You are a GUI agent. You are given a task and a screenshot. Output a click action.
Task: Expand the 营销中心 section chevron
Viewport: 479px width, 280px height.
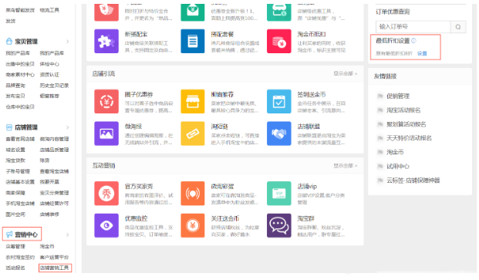[x=68, y=234]
